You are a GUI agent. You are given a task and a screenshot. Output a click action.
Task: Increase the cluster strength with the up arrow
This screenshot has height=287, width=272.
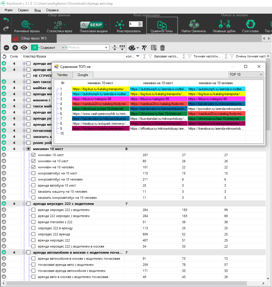140,23
